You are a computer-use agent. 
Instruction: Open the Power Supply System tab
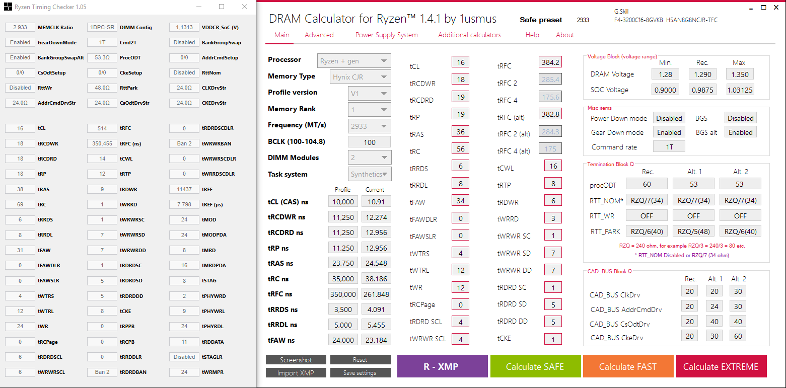click(x=387, y=35)
